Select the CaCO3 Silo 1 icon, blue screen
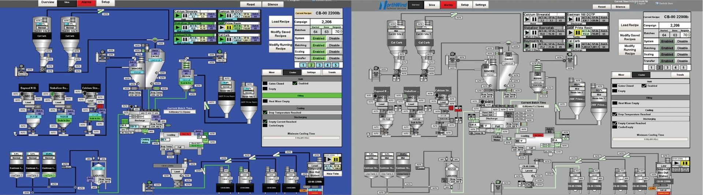 pyautogui.click(x=70, y=36)
